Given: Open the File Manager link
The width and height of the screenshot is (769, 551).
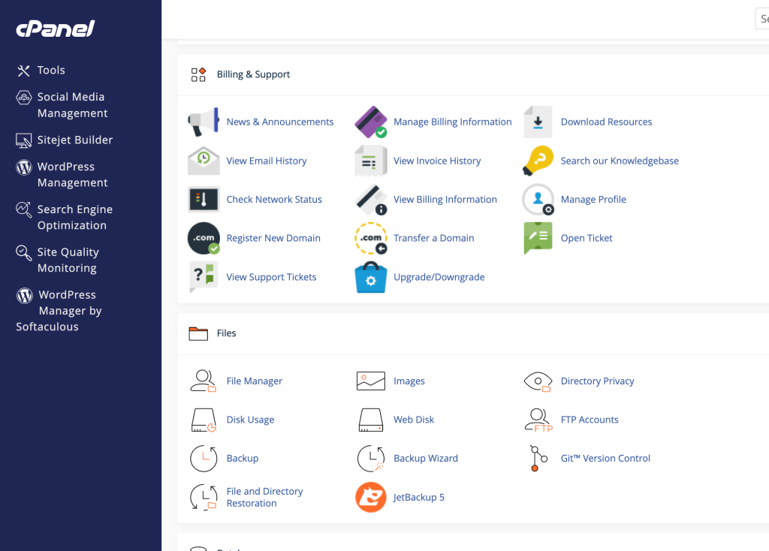Looking at the screenshot, I should click(254, 381).
